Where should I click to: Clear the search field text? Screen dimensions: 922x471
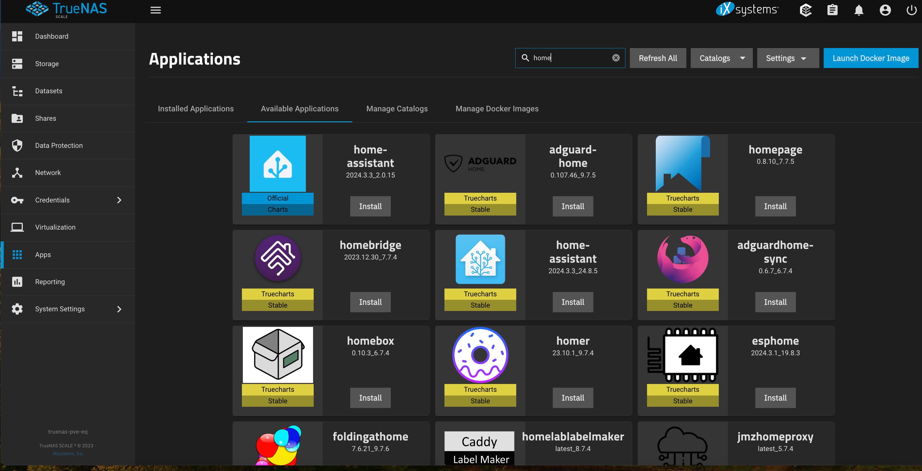coord(615,58)
